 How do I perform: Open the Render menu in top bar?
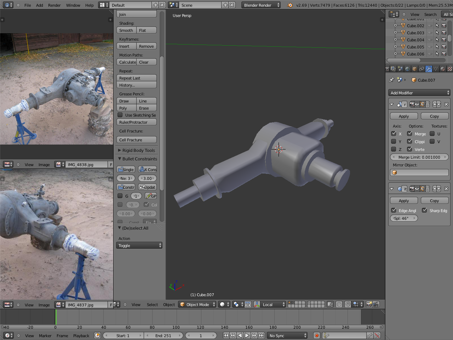(x=55, y=5)
